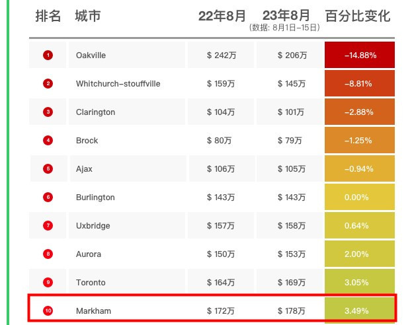Image resolution: width=412 pixels, height=325 pixels.
Task: Click the rank 7 badge beside Uxbridge
Action: click(x=48, y=226)
